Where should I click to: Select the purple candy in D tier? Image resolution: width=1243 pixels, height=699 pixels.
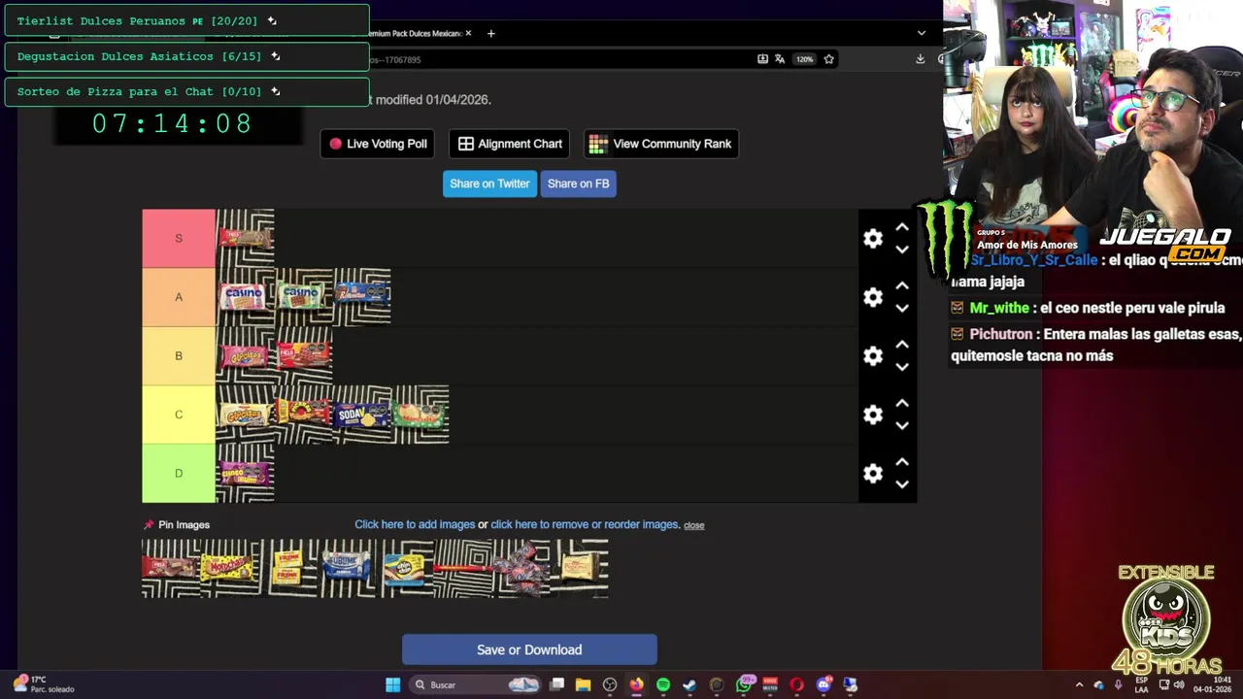[x=245, y=473]
